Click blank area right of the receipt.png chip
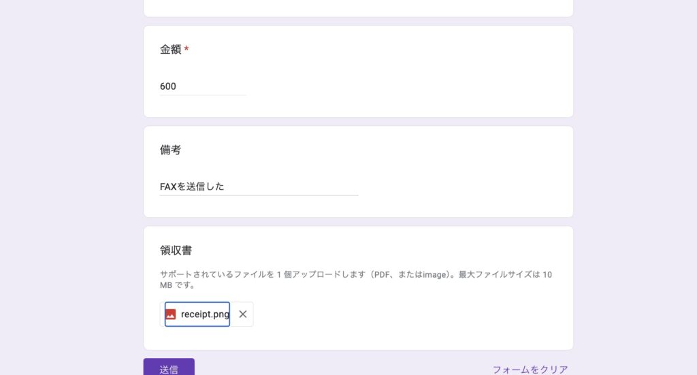 408,314
